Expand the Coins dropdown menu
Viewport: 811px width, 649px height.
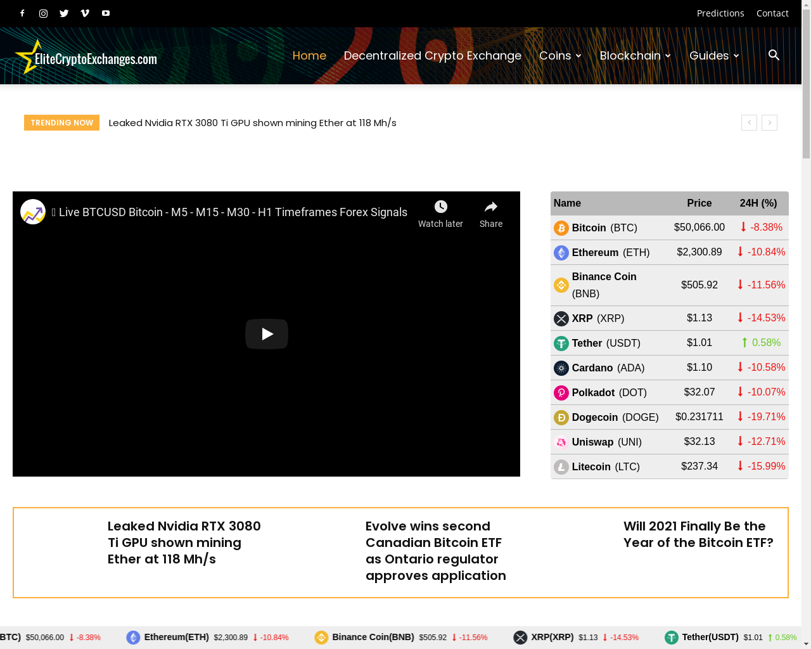coord(560,56)
